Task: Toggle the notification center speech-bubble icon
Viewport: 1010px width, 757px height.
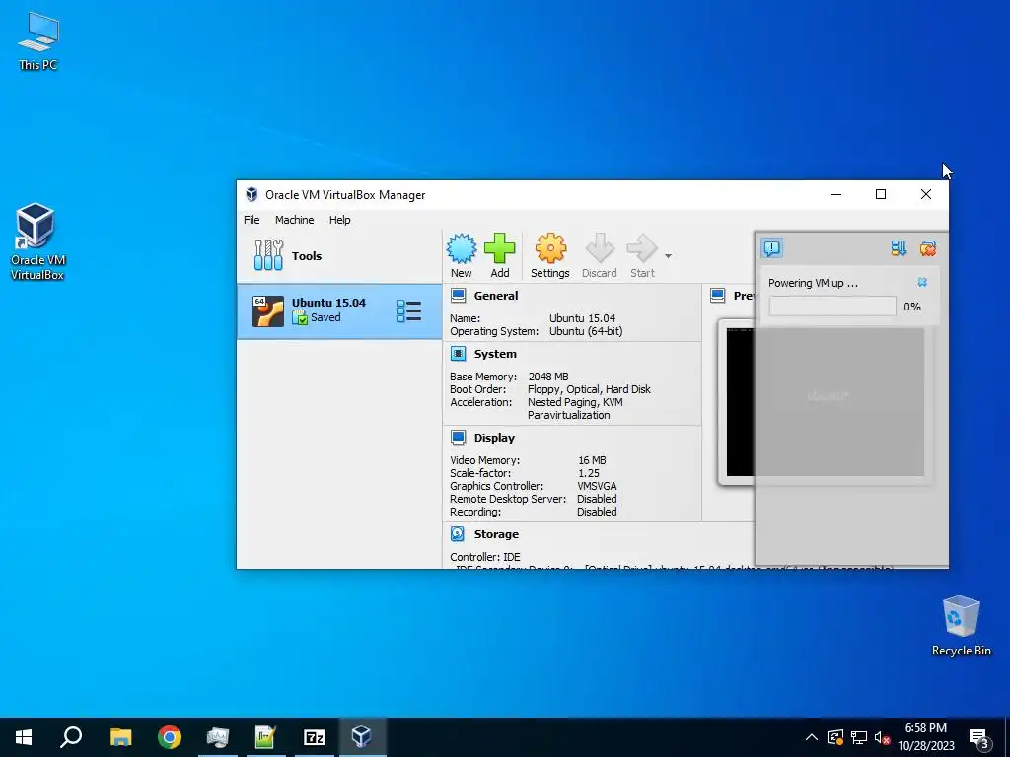Action: tap(771, 247)
